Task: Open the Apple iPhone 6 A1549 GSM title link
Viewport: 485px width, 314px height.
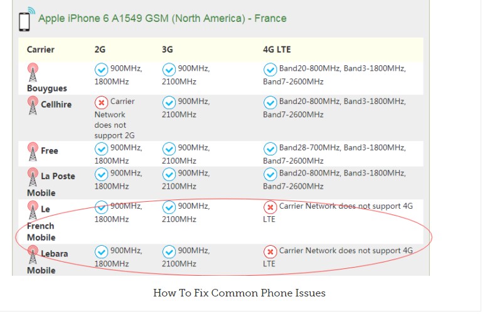Action: pos(163,19)
